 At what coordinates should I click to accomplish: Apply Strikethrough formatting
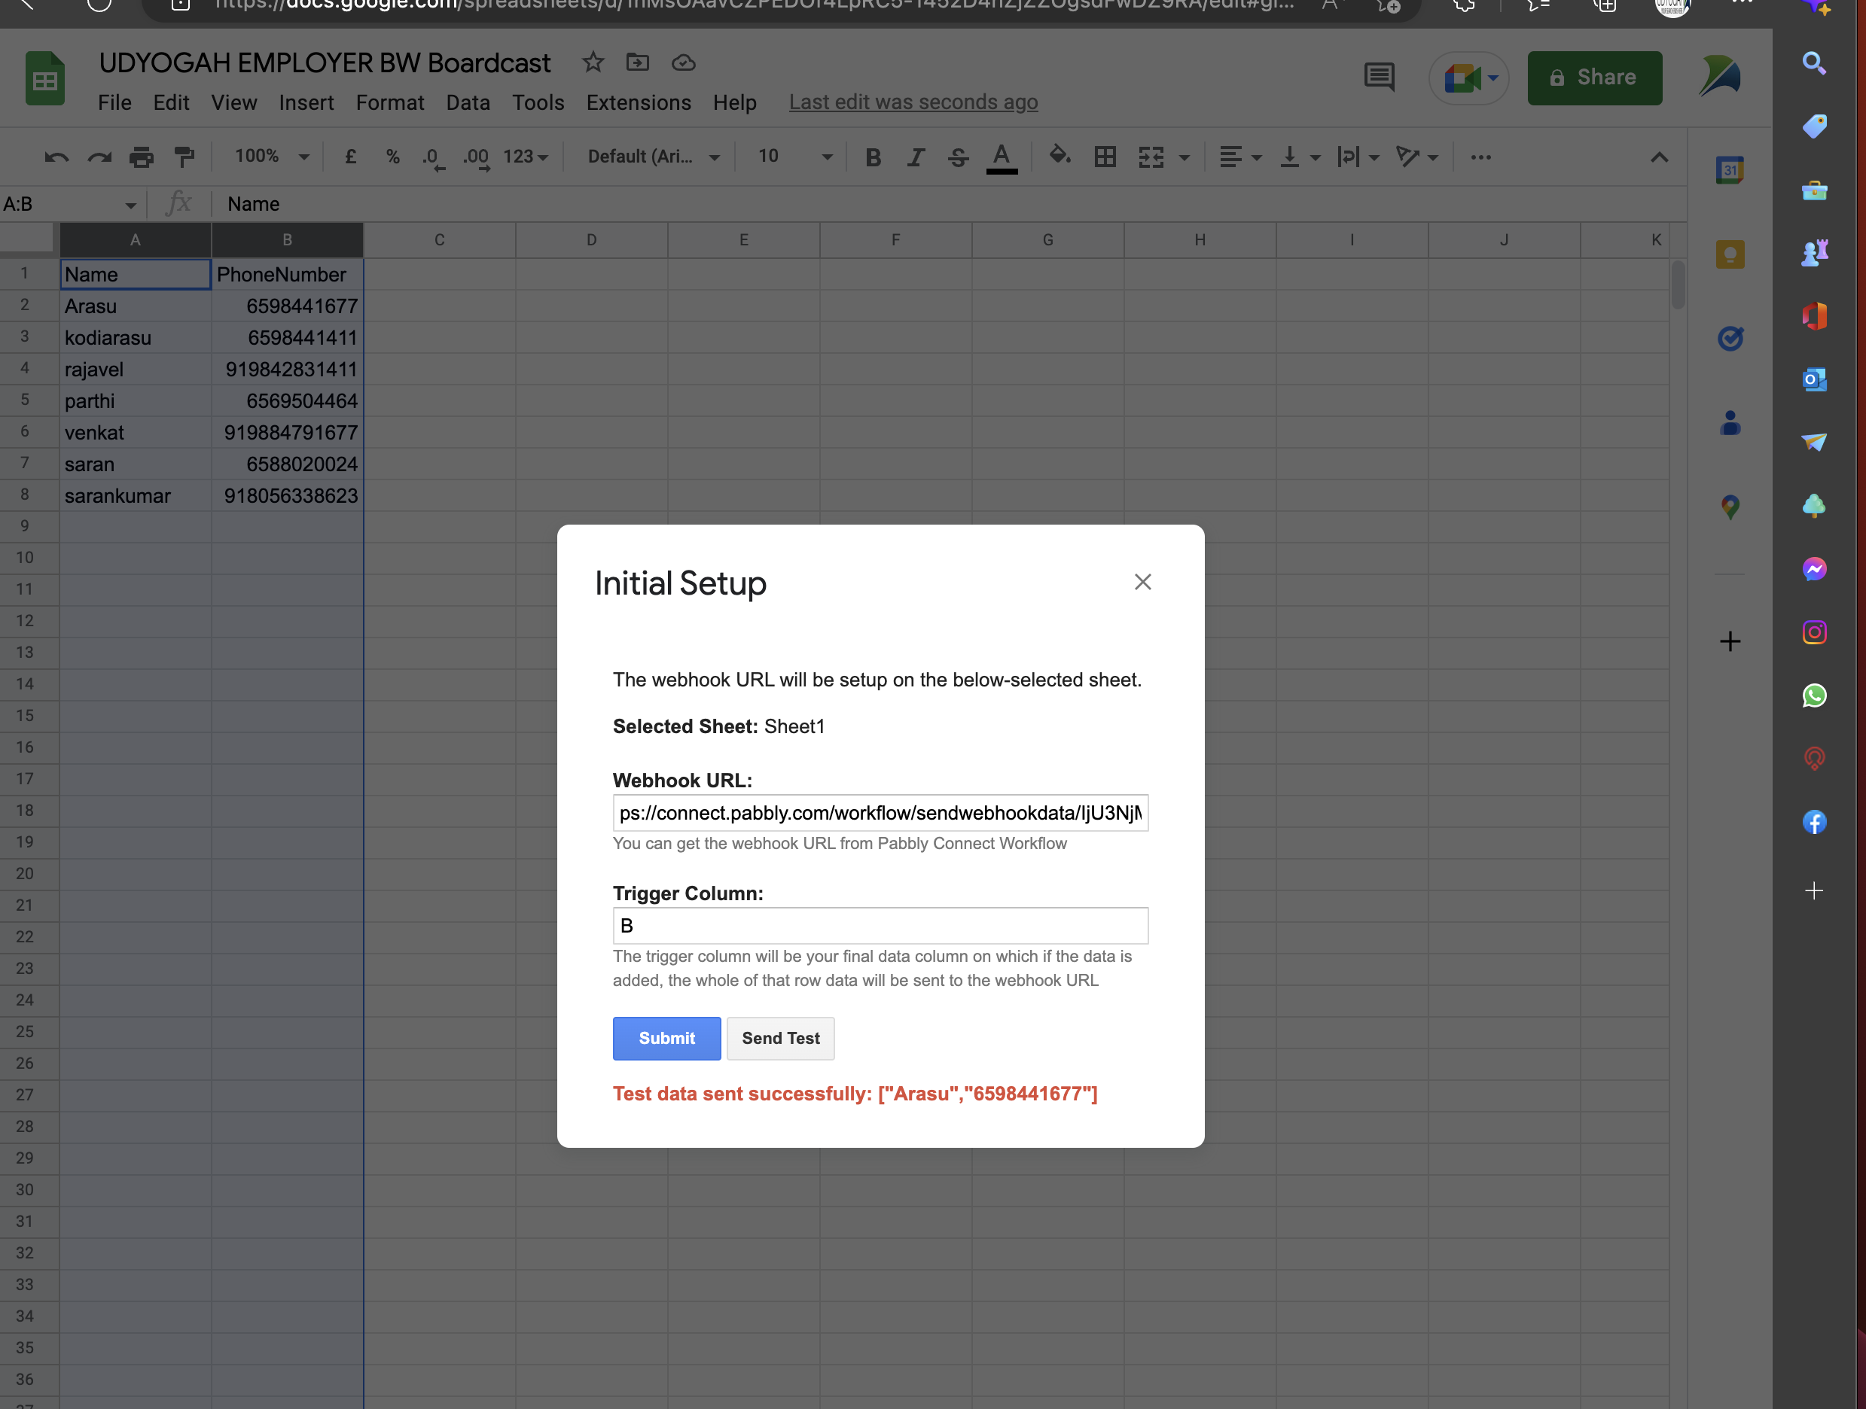coord(957,157)
